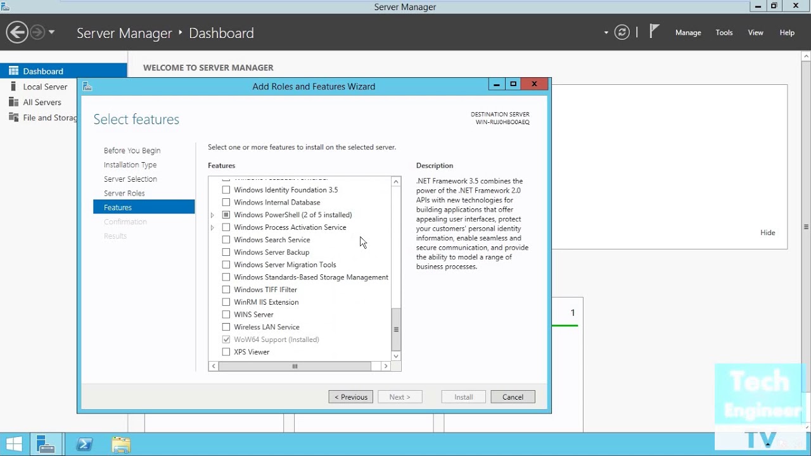811x456 pixels.
Task: Check Windows Server Backup feature
Action: click(226, 252)
